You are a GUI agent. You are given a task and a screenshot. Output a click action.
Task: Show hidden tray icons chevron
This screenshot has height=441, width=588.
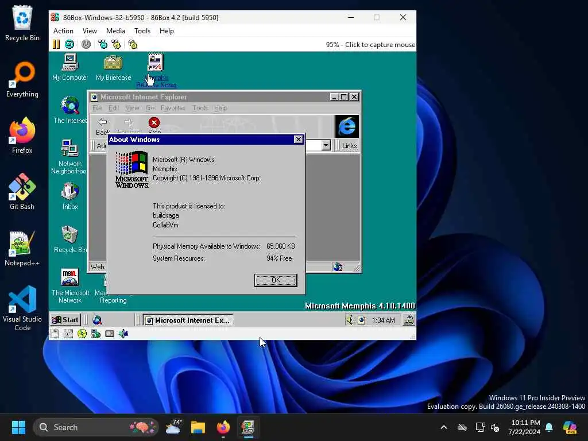(x=444, y=427)
